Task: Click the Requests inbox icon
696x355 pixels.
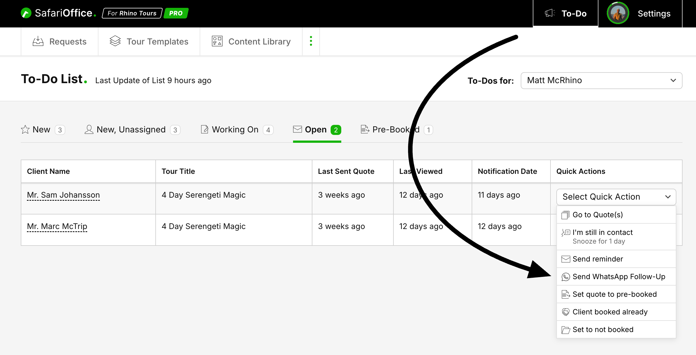Action: pos(38,41)
